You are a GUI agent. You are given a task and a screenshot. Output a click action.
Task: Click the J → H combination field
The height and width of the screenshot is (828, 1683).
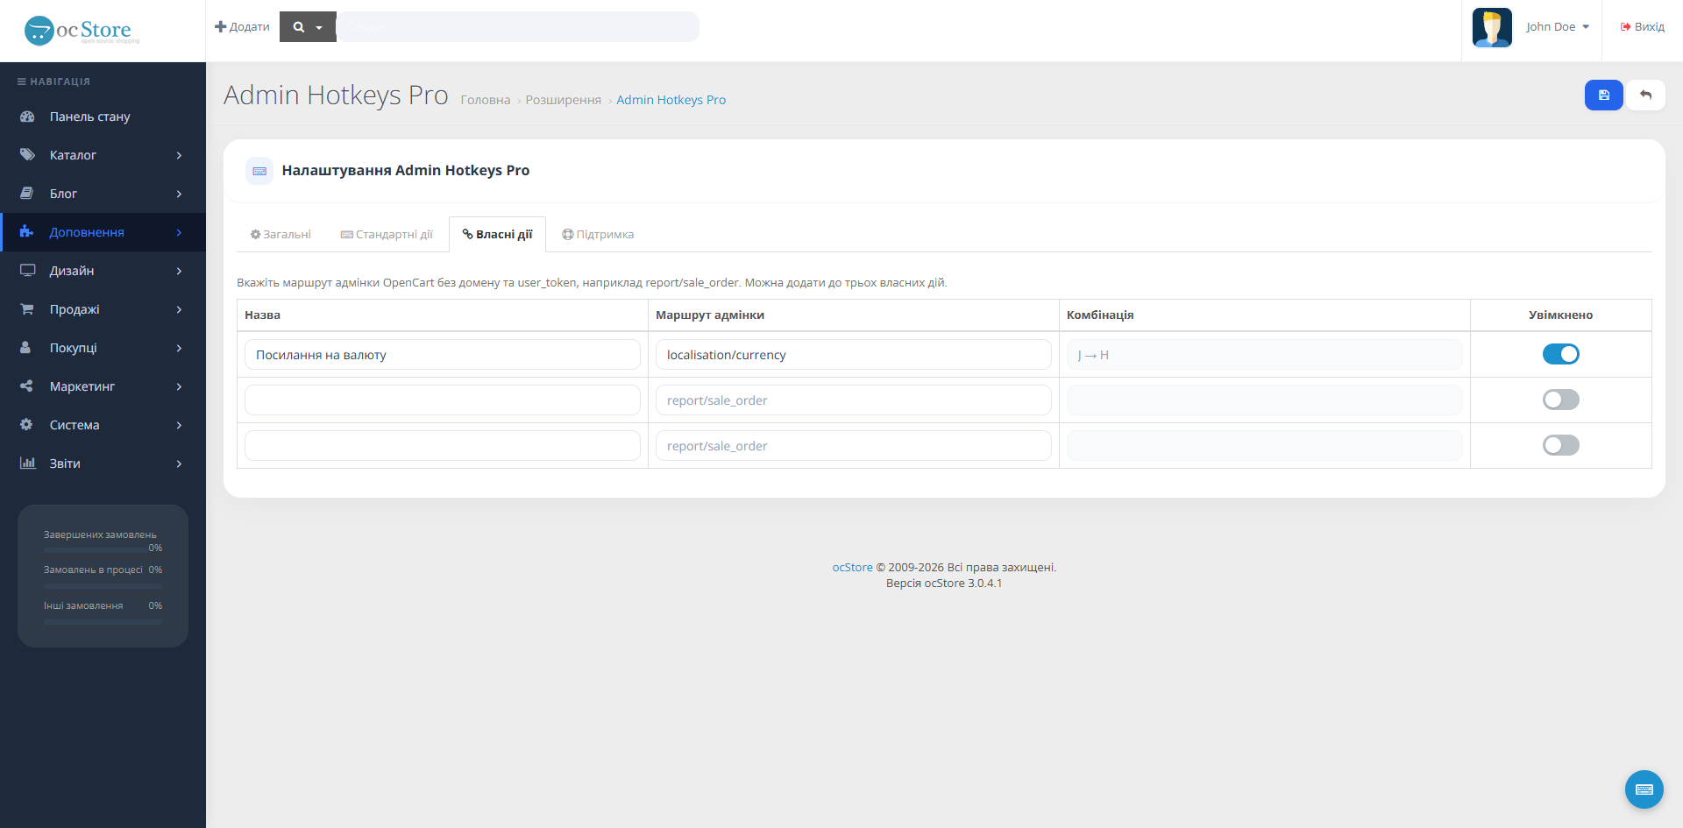(1264, 354)
